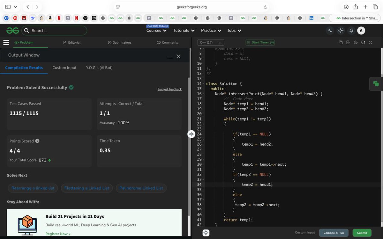Click the geeksforgeeks.org address bar
This screenshot has height=239, width=383.
pyautogui.click(x=191, y=7)
